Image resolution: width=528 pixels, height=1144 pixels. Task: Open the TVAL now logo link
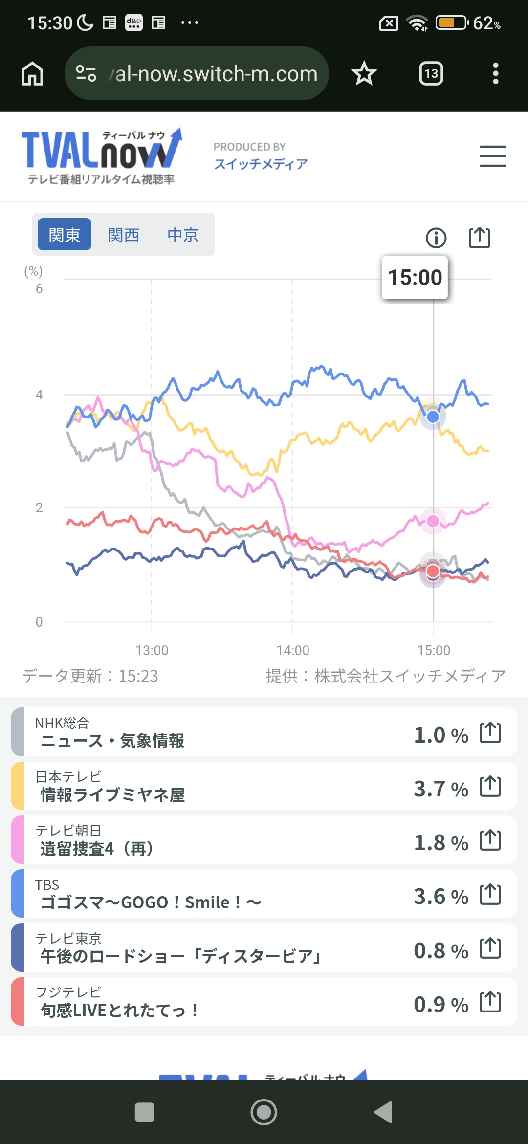pyautogui.click(x=101, y=156)
